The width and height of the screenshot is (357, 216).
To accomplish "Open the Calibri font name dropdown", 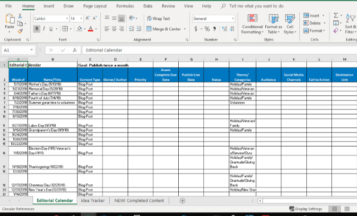I will pos(66,18).
